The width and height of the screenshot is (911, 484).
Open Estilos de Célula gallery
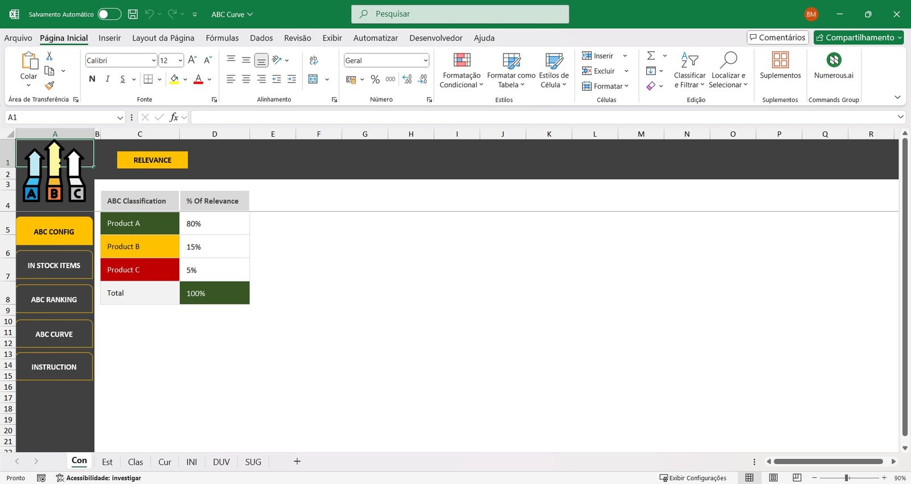pos(554,71)
